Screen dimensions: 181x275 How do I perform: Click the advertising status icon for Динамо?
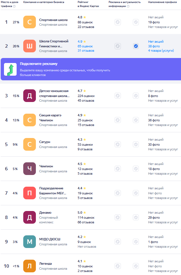pyautogui.click(x=118, y=217)
